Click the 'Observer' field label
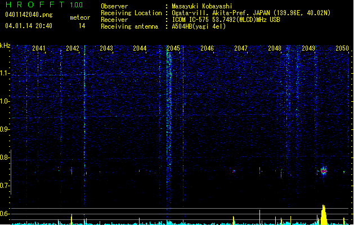This screenshot has height=225, width=354. pyautogui.click(x=114, y=6)
